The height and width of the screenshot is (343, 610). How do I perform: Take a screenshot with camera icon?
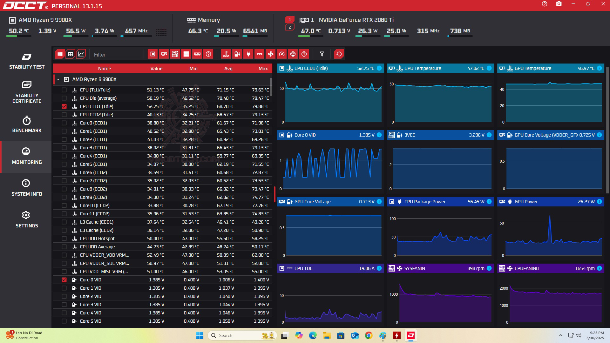coord(559,4)
